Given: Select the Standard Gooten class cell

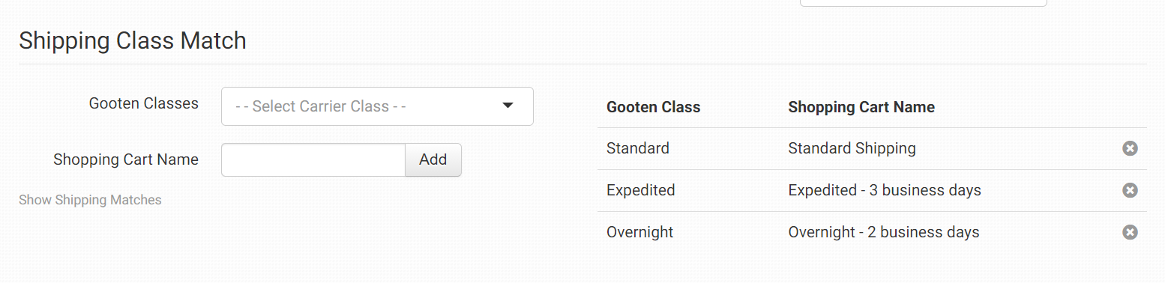Looking at the screenshot, I should coord(638,148).
